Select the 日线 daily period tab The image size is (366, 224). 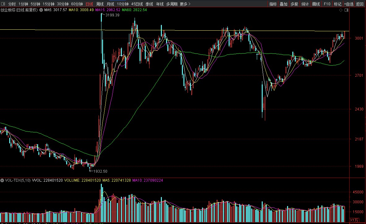point(89,4)
